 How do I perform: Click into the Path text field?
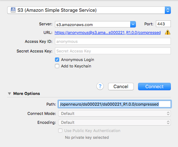(x=115, y=104)
